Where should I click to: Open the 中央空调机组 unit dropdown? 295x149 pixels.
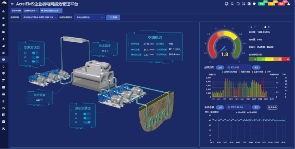pyautogui.click(x=90, y=17)
